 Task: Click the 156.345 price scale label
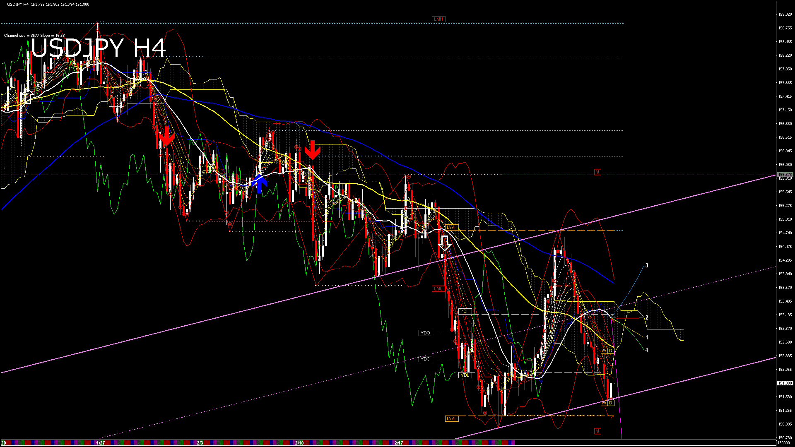point(785,151)
